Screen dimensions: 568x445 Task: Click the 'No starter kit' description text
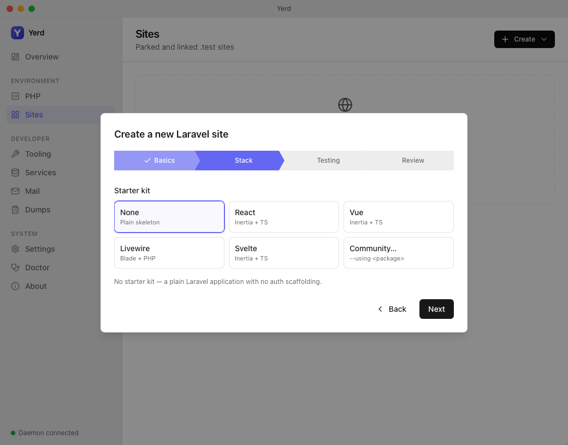(218, 282)
